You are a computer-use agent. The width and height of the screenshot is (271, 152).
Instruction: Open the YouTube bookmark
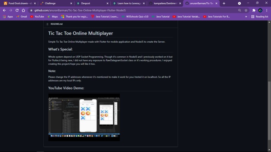tap(37, 16)
